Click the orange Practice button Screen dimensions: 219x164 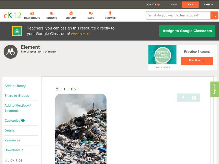tap(197, 61)
